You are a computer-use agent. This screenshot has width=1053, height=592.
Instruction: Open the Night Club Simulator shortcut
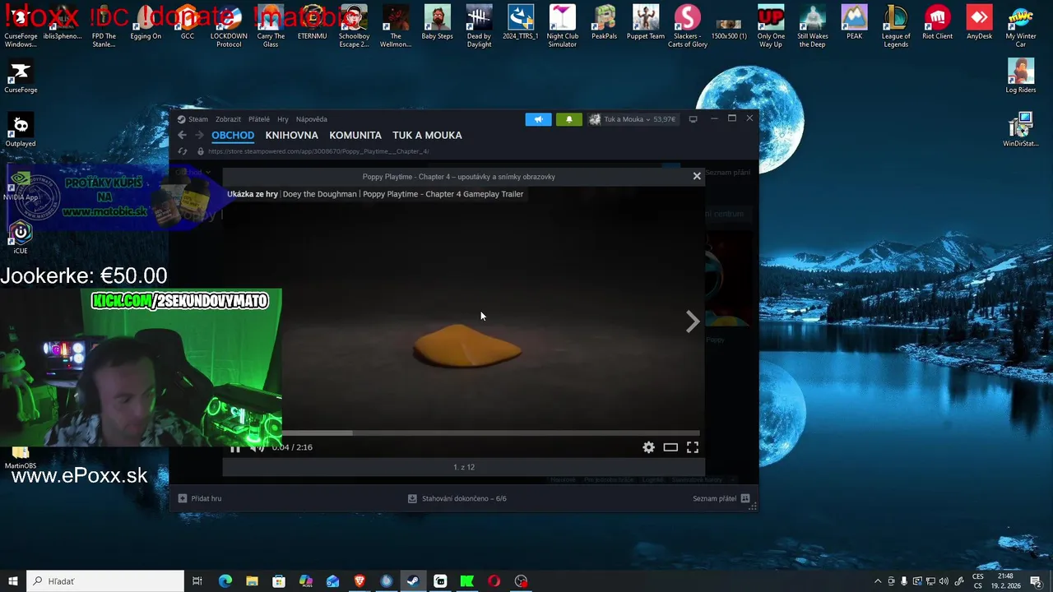[563, 25]
